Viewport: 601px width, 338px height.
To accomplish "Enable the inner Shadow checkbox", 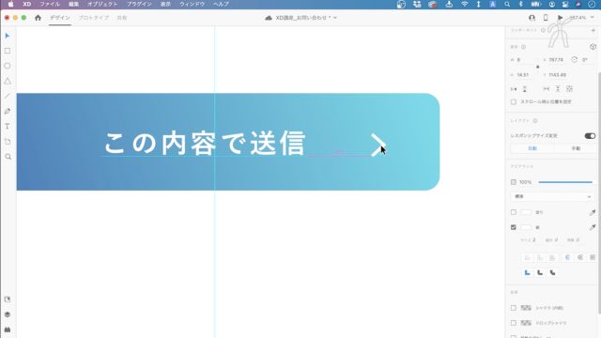I will [514, 308].
